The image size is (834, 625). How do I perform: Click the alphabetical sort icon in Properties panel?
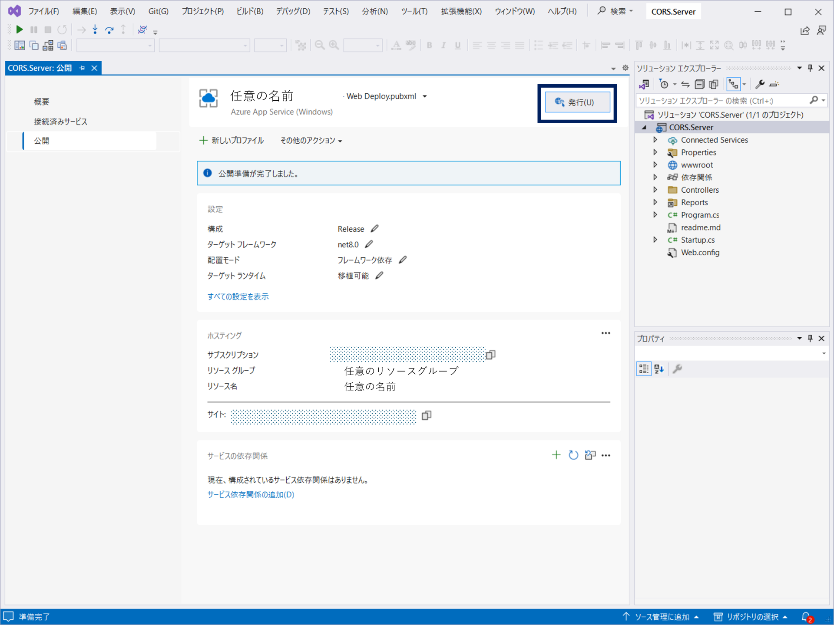pyautogui.click(x=659, y=369)
